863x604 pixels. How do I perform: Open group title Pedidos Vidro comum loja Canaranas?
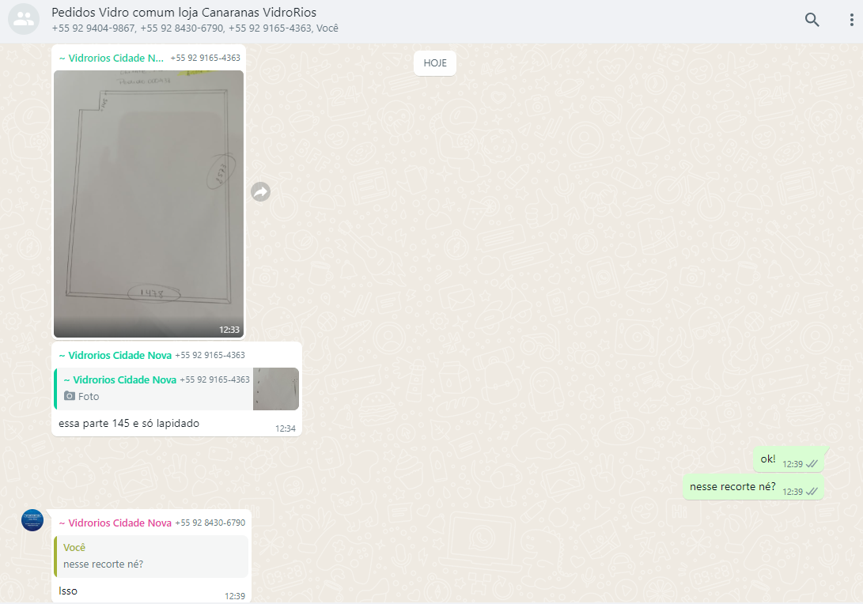point(184,12)
